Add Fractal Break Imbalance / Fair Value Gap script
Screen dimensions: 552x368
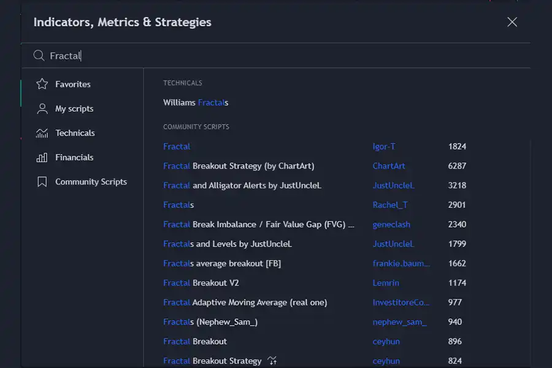(x=259, y=224)
